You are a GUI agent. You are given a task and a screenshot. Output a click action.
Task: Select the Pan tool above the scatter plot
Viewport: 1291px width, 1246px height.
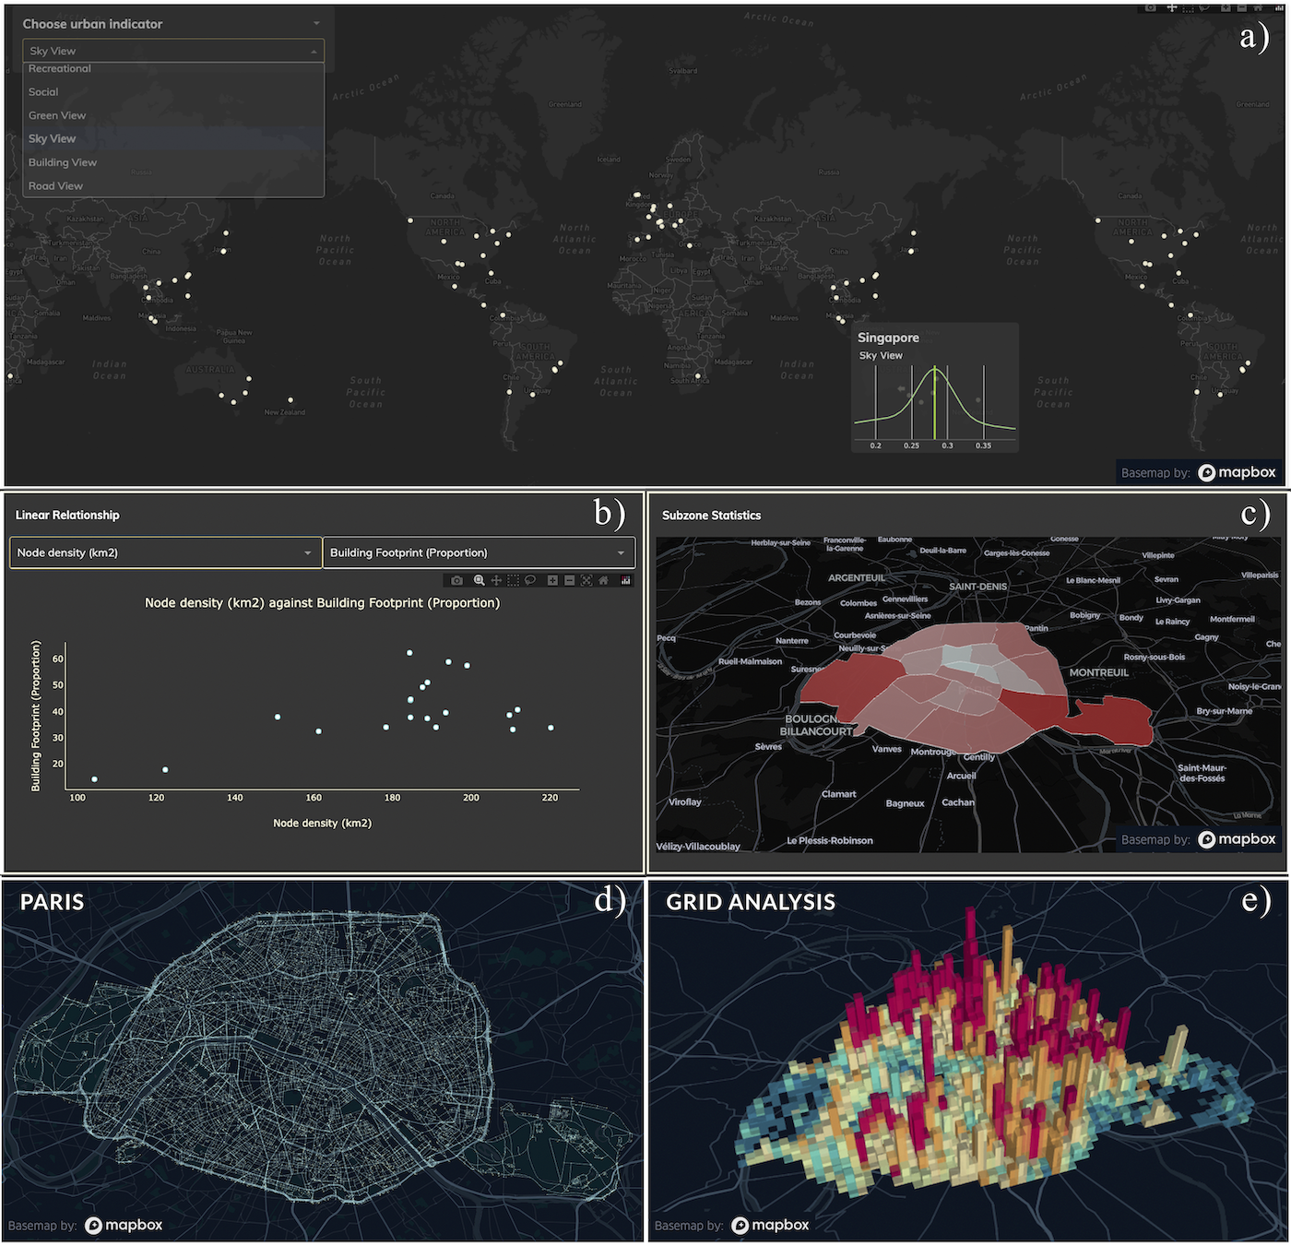(496, 580)
